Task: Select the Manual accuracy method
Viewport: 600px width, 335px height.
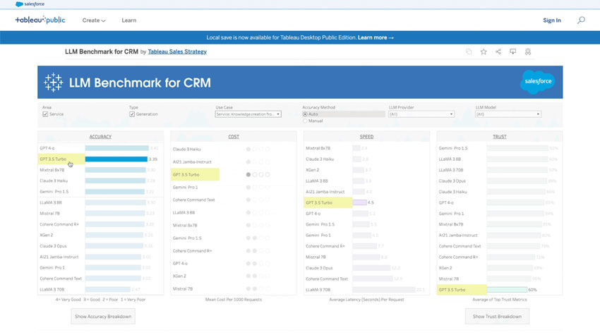Action: click(x=305, y=121)
